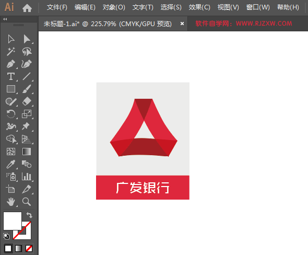
Task: Select the Lasso tool
Action: tap(27, 52)
